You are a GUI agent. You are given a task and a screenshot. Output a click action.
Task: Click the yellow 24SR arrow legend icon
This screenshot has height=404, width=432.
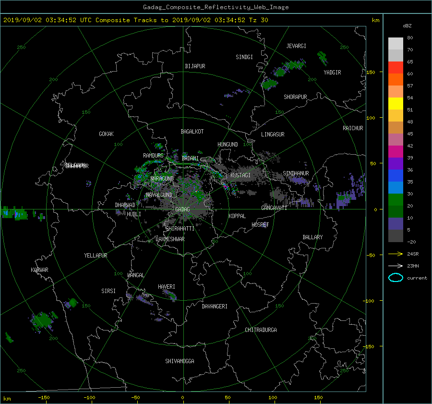396,254
